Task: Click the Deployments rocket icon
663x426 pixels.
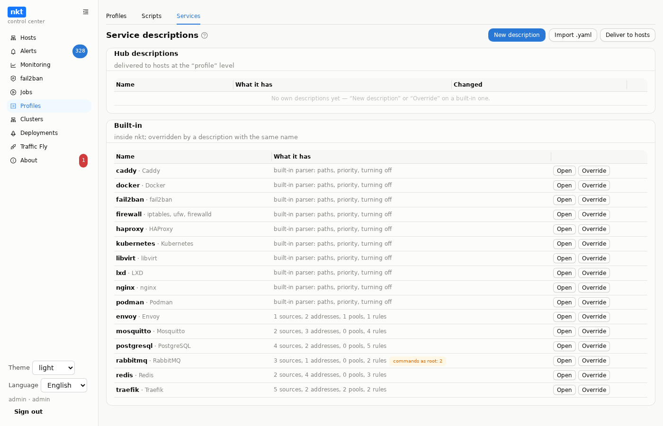Action: (13, 133)
